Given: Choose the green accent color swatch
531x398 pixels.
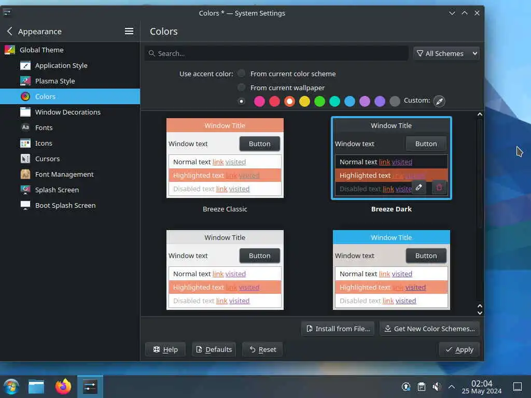Looking at the screenshot, I should [319, 101].
